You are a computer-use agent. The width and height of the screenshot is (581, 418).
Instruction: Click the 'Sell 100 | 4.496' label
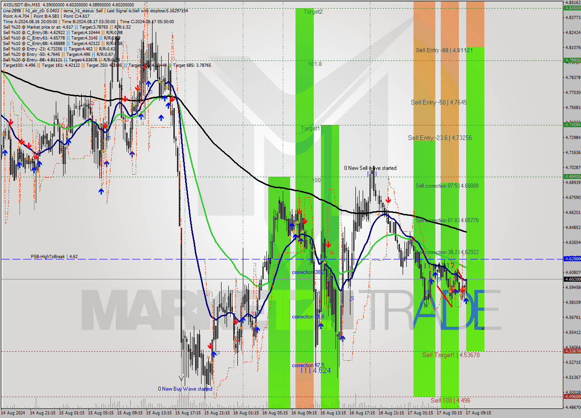(x=450, y=400)
